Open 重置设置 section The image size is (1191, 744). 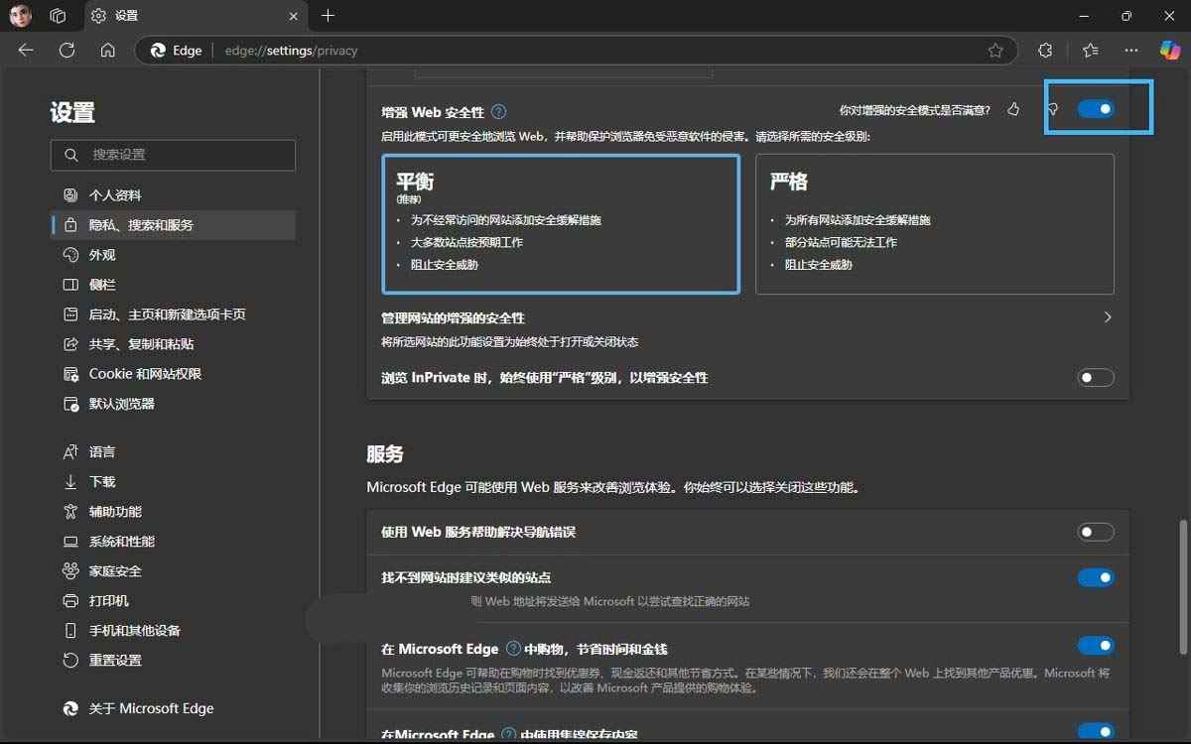coord(174,661)
